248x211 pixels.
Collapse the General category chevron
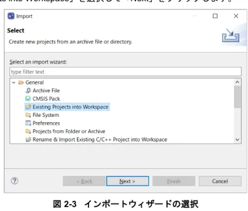tap(13, 82)
